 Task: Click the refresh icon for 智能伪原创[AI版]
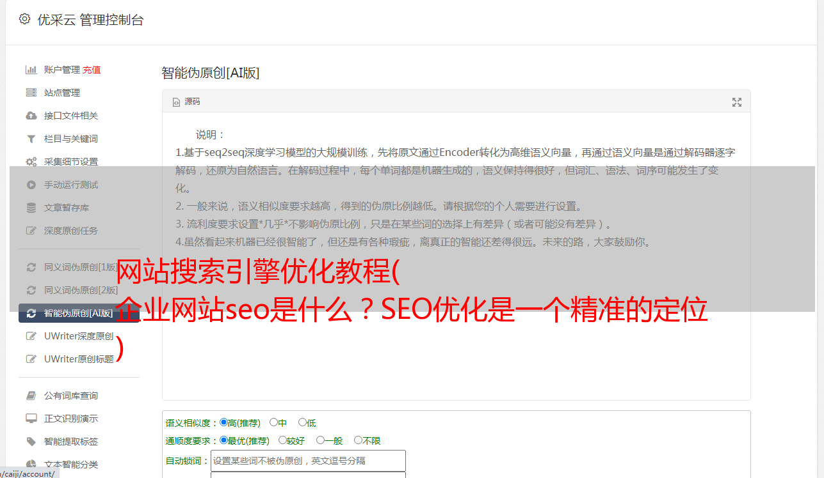(31, 313)
